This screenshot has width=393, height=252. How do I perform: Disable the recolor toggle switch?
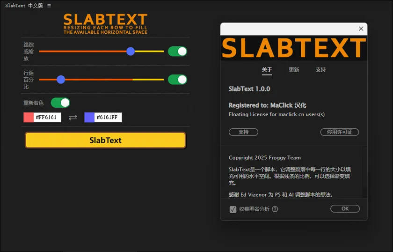coord(60,103)
